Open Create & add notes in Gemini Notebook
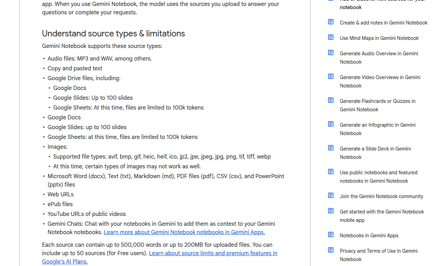This screenshot has width=448, height=266. click(x=384, y=23)
